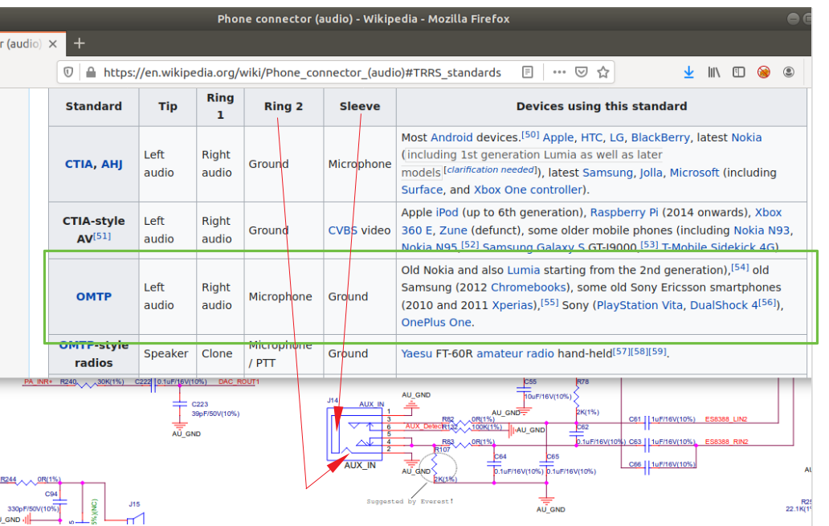Open the OnePlus One link
Viewport: 829px width, 526px height.
click(x=436, y=323)
